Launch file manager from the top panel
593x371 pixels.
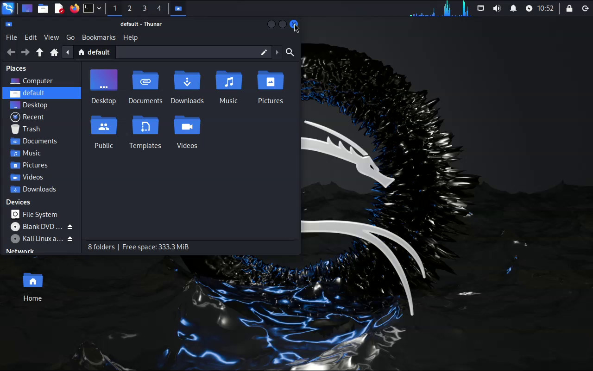tap(43, 8)
